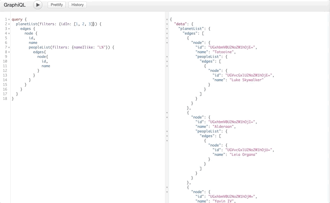Click the name field on line 6

point(33,43)
